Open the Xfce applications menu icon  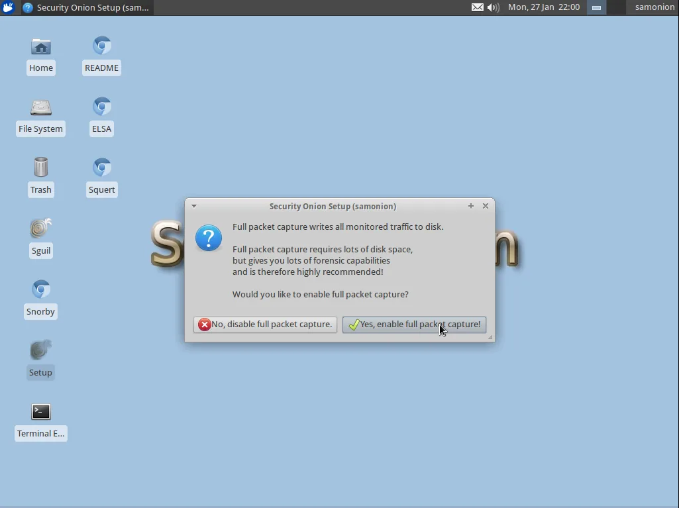(x=8, y=7)
